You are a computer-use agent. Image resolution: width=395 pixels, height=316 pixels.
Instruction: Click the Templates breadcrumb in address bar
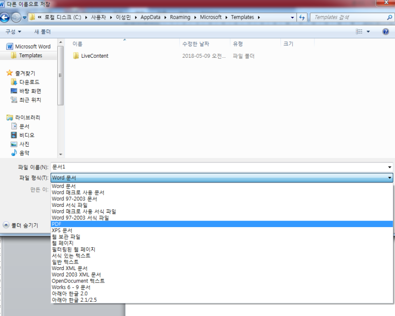click(242, 17)
